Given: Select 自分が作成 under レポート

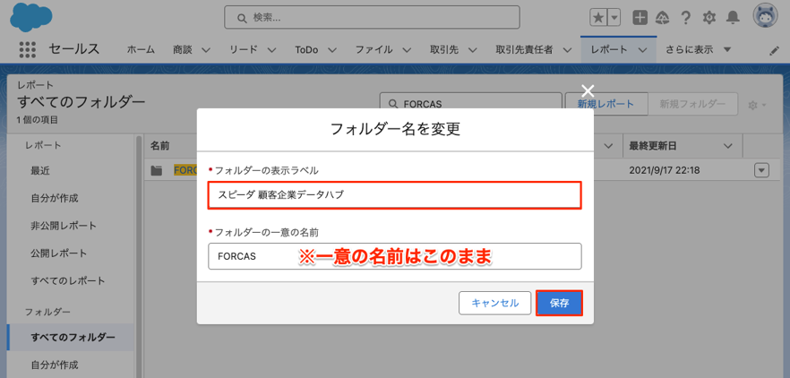Looking at the screenshot, I should 55,198.
